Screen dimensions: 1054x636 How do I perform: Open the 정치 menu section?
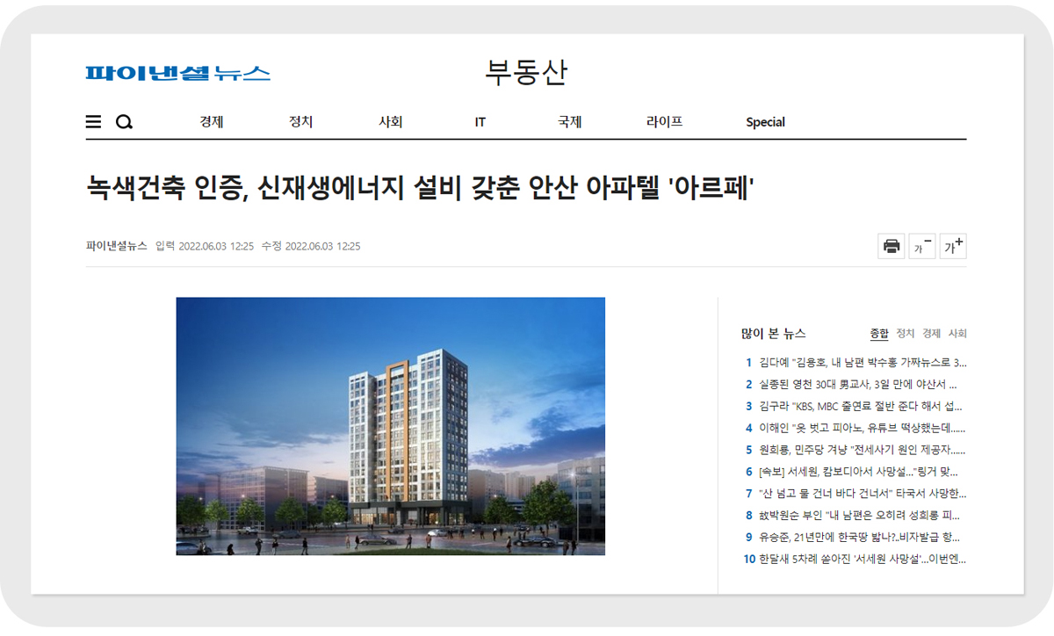click(301, 122)
